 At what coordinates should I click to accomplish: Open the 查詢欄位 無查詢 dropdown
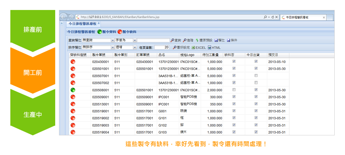click(112, 40)
